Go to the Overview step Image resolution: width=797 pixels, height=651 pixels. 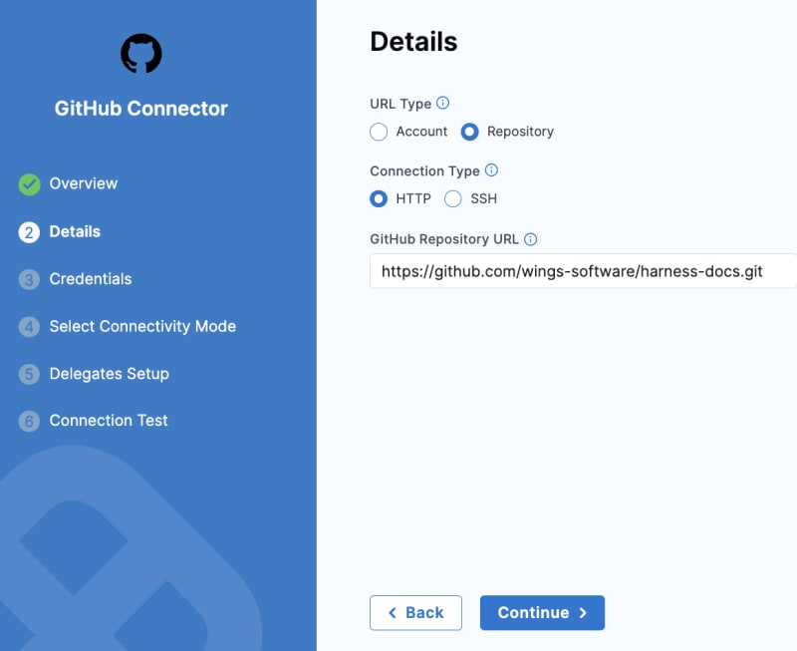(84, 183)
